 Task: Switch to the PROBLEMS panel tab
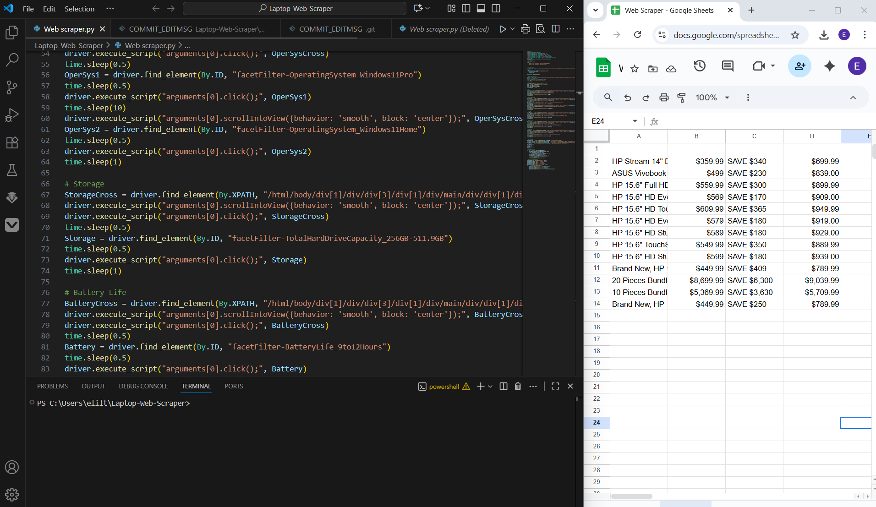[52, 386]
